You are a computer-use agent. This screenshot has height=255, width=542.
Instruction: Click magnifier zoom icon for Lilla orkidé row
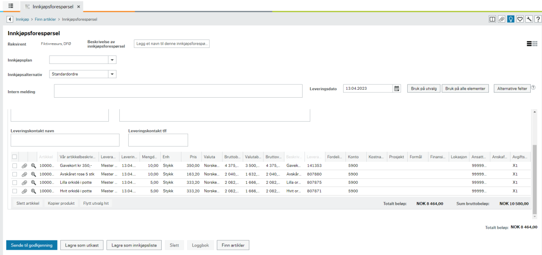[x=33, y=183]
